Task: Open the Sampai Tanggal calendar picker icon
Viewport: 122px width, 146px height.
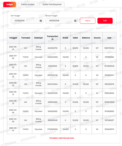Action: 75,21
